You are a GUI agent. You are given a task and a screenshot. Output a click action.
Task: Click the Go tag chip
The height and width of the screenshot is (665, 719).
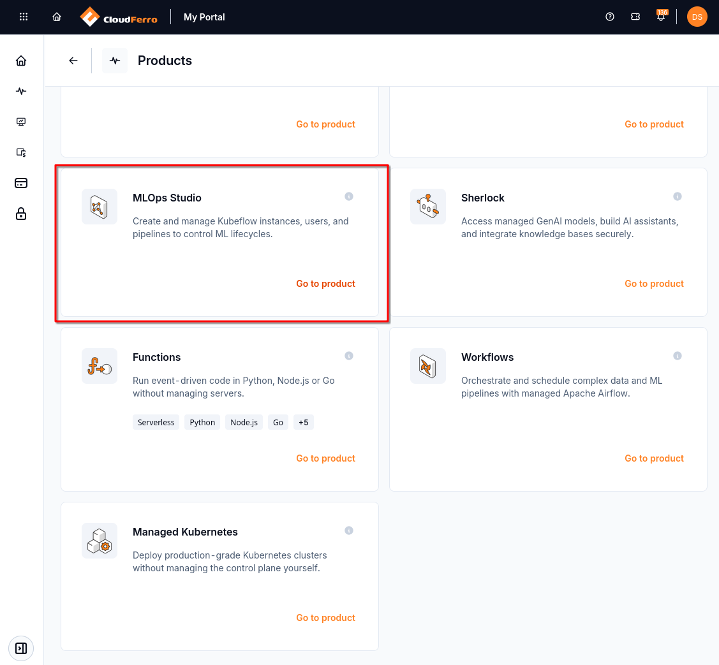[x=278, y=423]
